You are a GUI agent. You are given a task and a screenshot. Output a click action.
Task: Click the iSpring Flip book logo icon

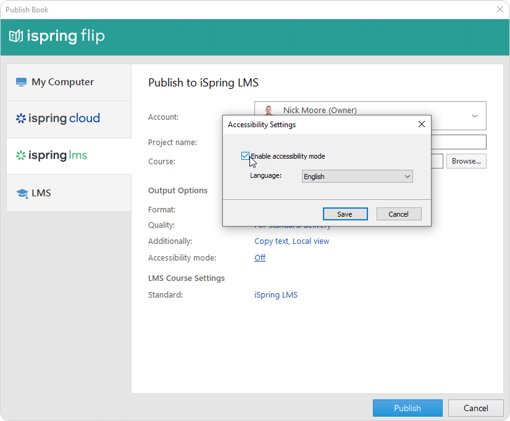point(16,36)
